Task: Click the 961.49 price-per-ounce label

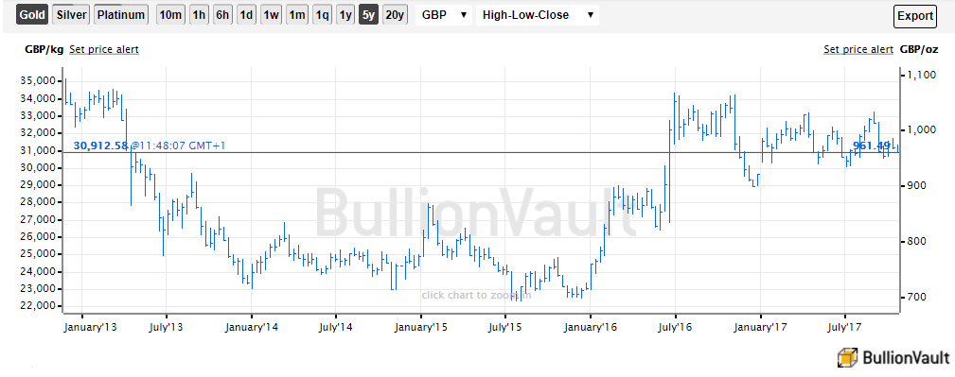Action: (x=872, y=146)
